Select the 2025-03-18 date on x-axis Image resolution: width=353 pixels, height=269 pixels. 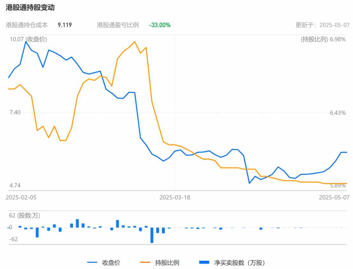click(x=174, y=198)
